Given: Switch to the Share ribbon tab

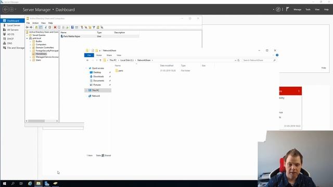Looking at the screenshot, I should coord(109,55).
